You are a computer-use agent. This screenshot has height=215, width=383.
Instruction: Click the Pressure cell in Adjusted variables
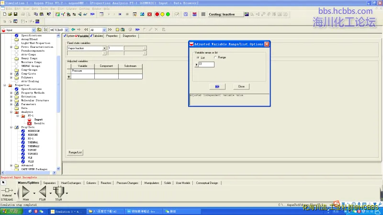[x=82, y=71]
